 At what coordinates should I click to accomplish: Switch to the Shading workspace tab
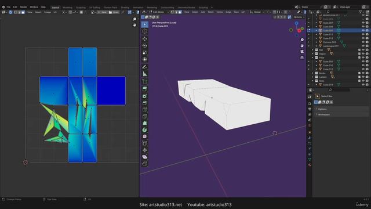tap(125, 8)
